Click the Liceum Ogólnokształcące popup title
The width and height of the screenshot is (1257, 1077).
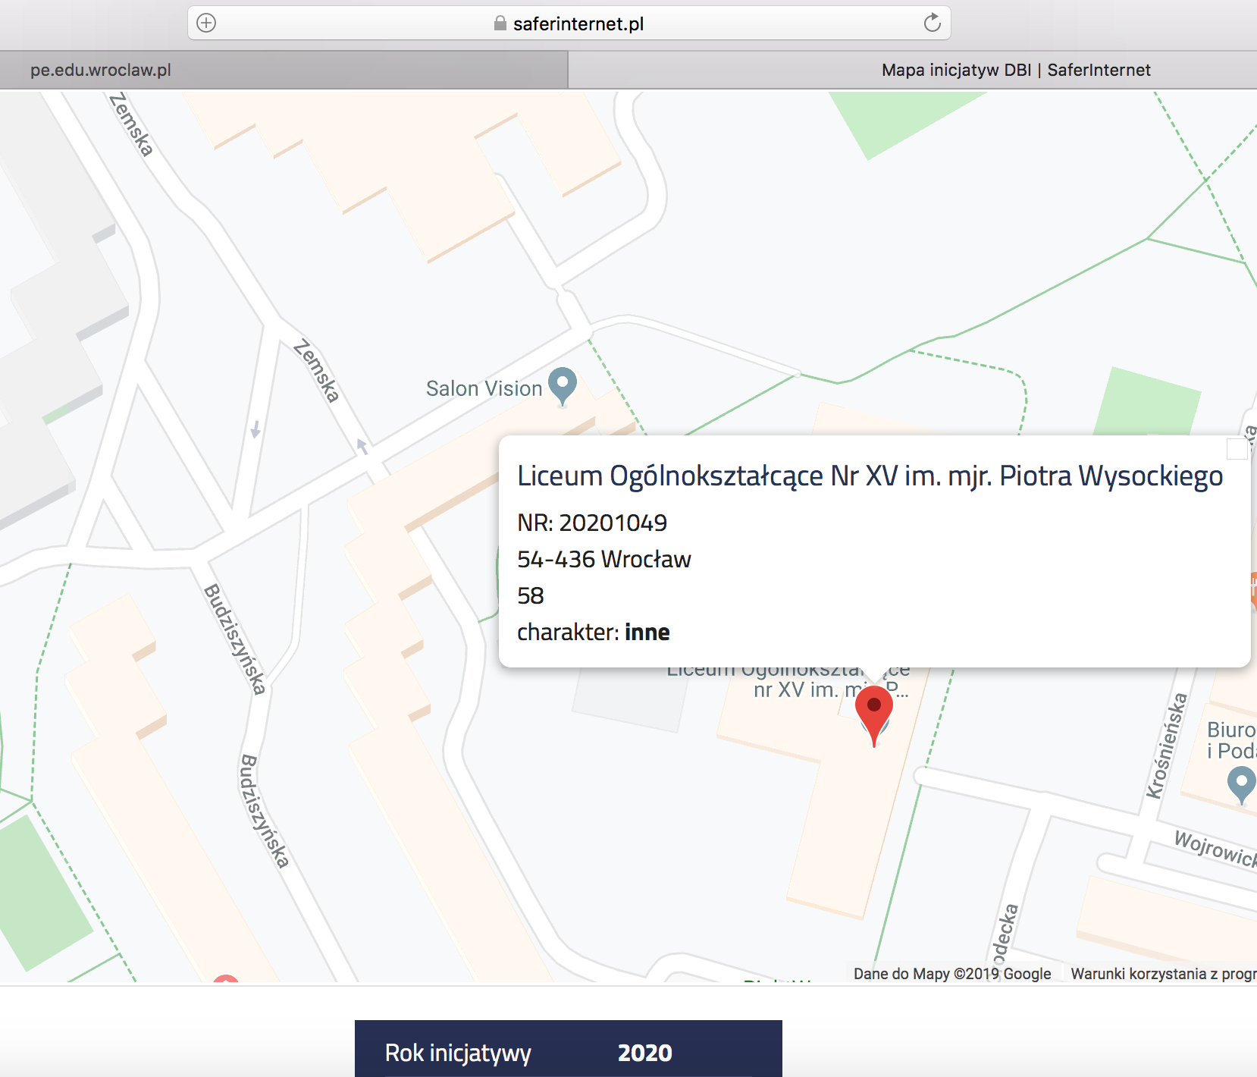tap(870, 476)
